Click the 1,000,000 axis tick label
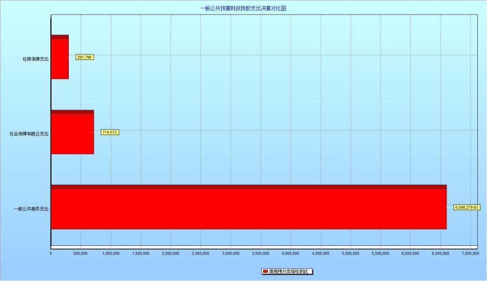This screenshot has width=487, height=281. 111,253
